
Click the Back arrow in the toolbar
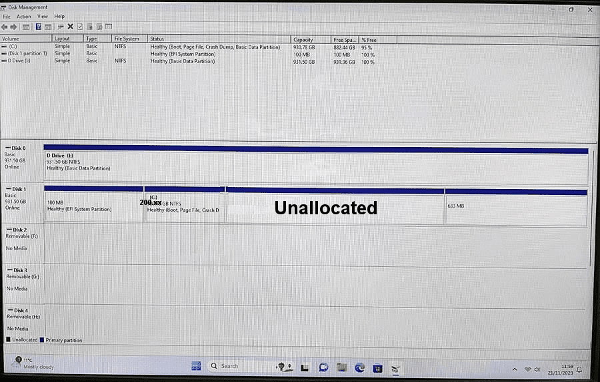[x=5, y=27]
